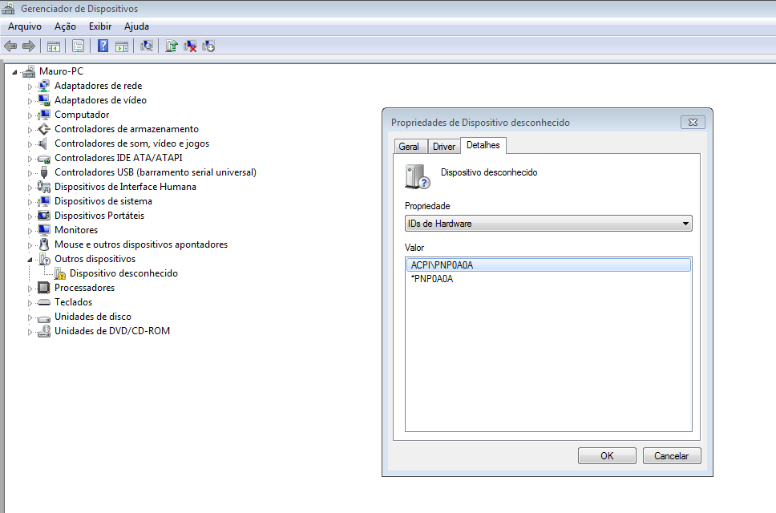Click the Add legacy hardware icon
The height and width of the screenshot is (513, 776).
[208, 46]
